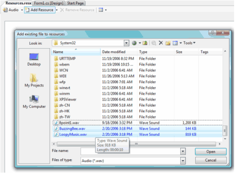Sort by the Date modified column header
Image resolution: width=235 pixels, height=173 pixels.
click(x=119, y=52)
